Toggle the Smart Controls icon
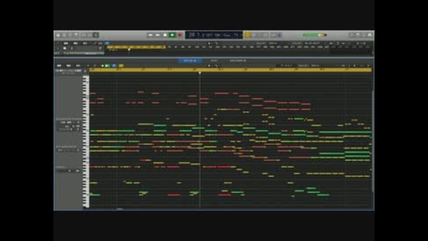Image resolution: width=428 pixels, height=241 pixels. pos(83,35)
